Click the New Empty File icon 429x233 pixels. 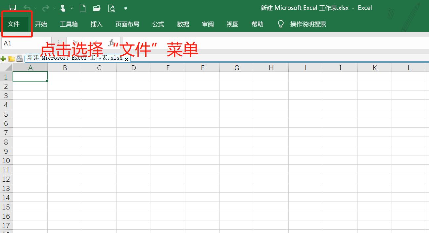point(82,8)
